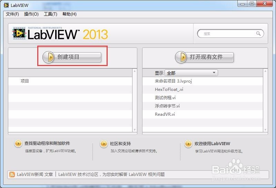Click the project list scrollbar up arrow
The image size is (276, 188).
(135, 71)
